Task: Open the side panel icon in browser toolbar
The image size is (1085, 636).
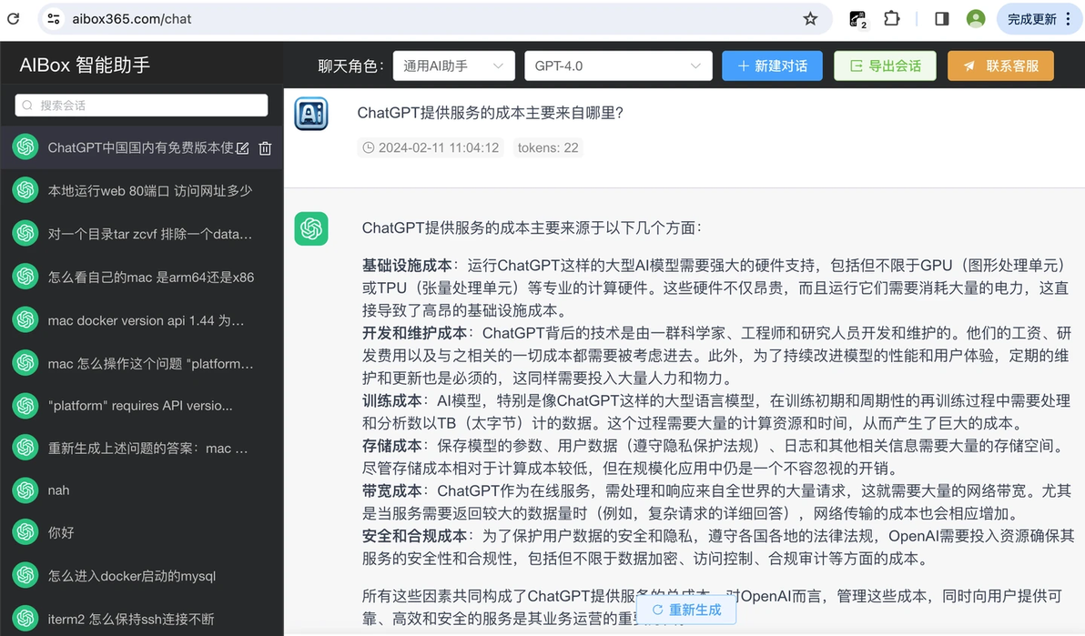Action: tap(942, 19)
